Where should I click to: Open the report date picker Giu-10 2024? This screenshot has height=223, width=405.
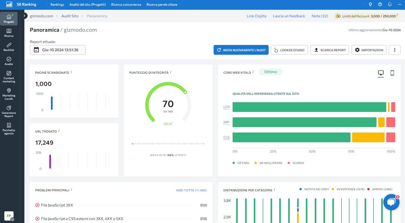(58, 50)
